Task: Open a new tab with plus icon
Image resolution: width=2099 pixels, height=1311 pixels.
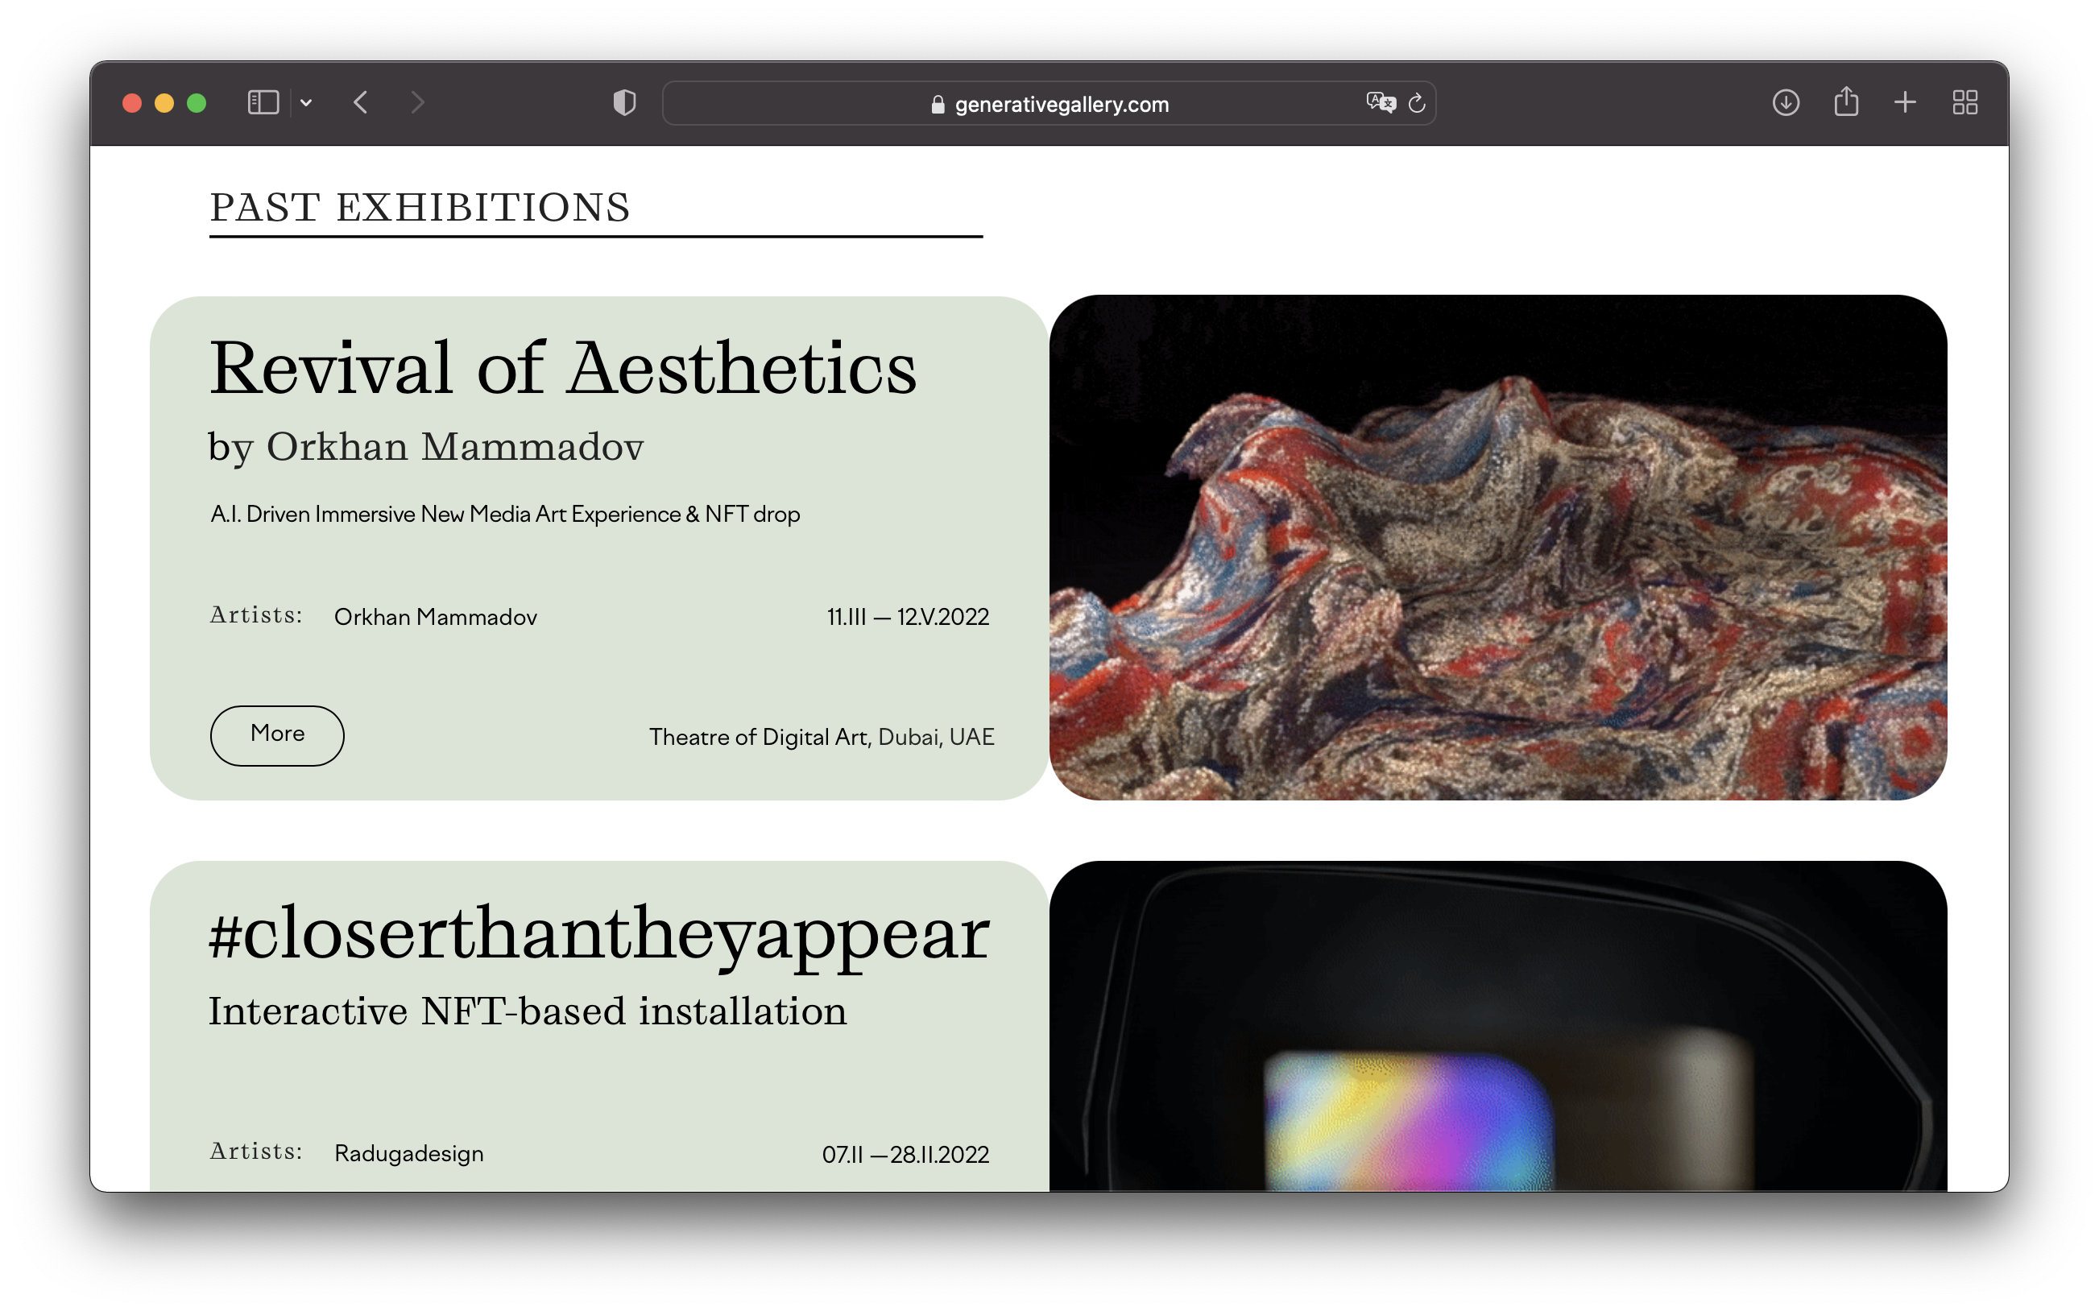Action: click(x=1905, y=102)
